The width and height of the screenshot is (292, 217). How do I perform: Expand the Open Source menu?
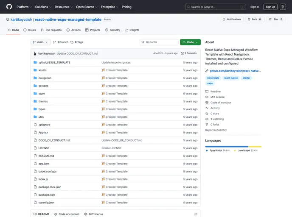86,7
